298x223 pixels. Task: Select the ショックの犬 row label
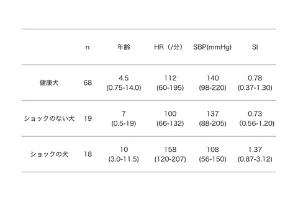click(x=49, y=154)
